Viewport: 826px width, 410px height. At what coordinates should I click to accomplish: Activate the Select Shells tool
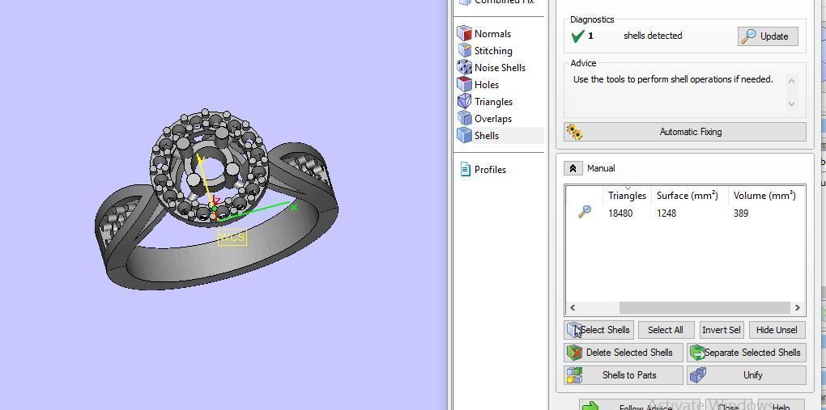coord(598,330)
